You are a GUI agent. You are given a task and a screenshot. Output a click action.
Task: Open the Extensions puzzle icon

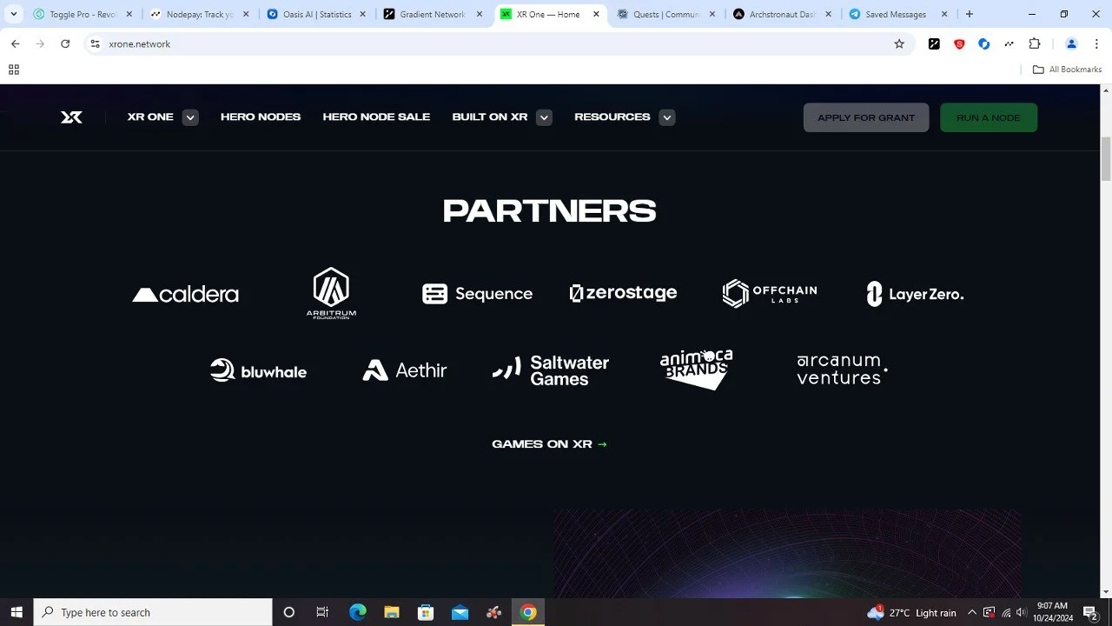[1034, 43]
